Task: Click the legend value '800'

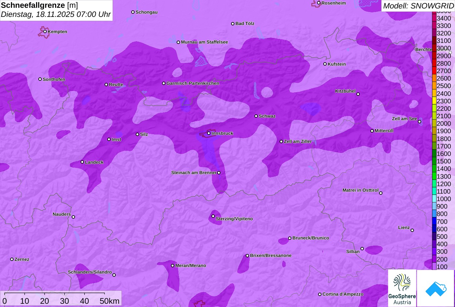Action: [x=442, y=214]
